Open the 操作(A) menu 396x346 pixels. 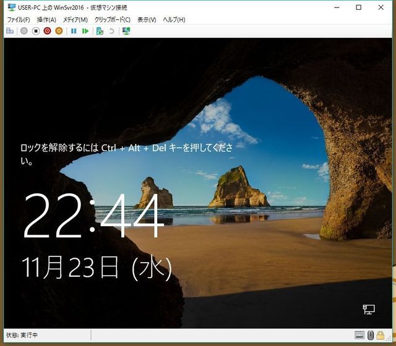(x=46, y=20)
